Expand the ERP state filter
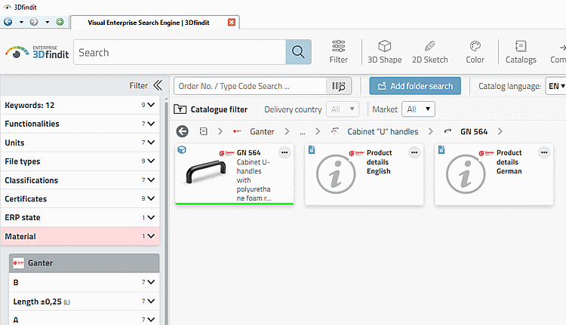Screen dimensions: 566x325 tap(80, 217)
